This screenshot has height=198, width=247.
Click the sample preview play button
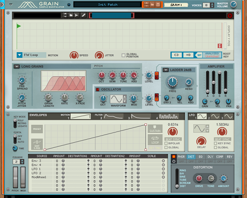(x=230, y=16)
